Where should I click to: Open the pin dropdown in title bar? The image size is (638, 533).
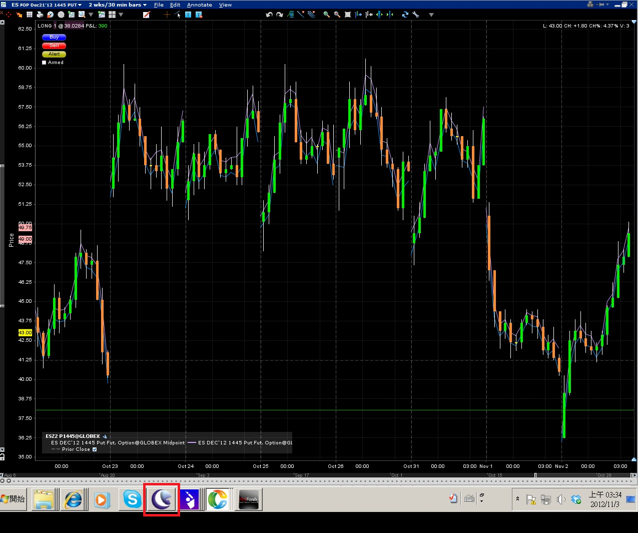[x=607, y=5]
